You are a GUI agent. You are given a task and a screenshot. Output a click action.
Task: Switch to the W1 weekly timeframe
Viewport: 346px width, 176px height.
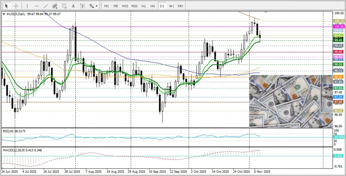[x=171, y=6]
